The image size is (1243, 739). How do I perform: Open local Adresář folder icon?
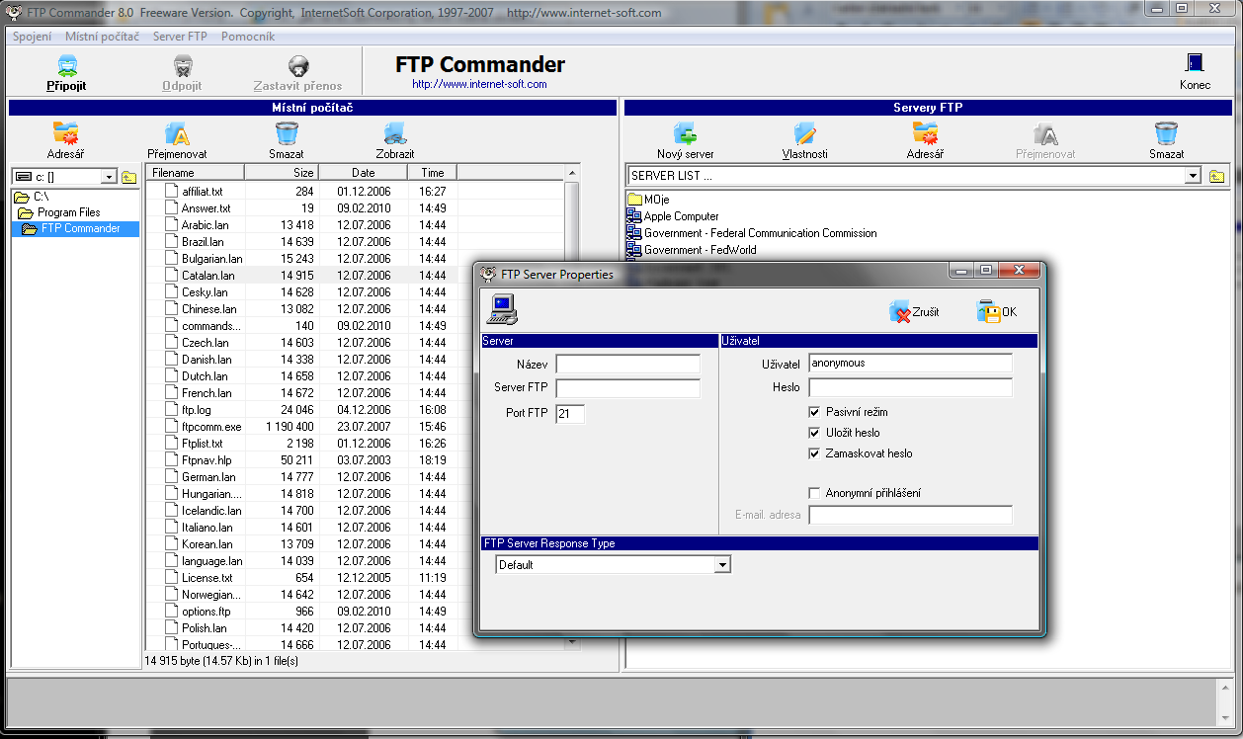pos(65,133)
